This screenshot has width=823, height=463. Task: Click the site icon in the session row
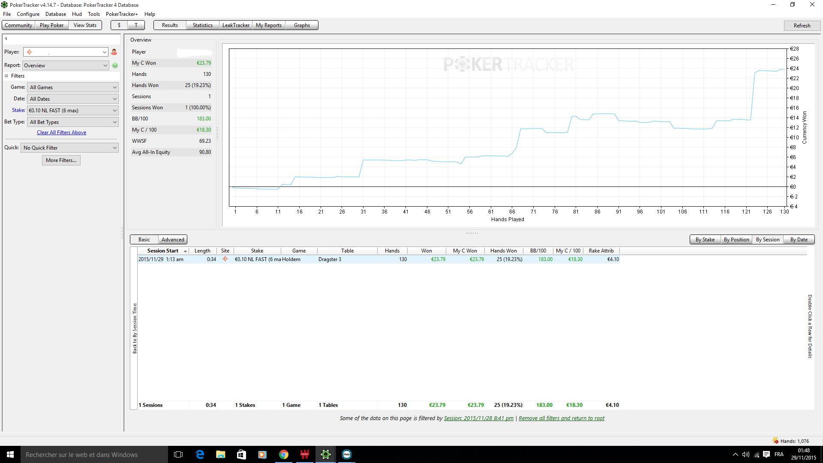pos(225,259)
